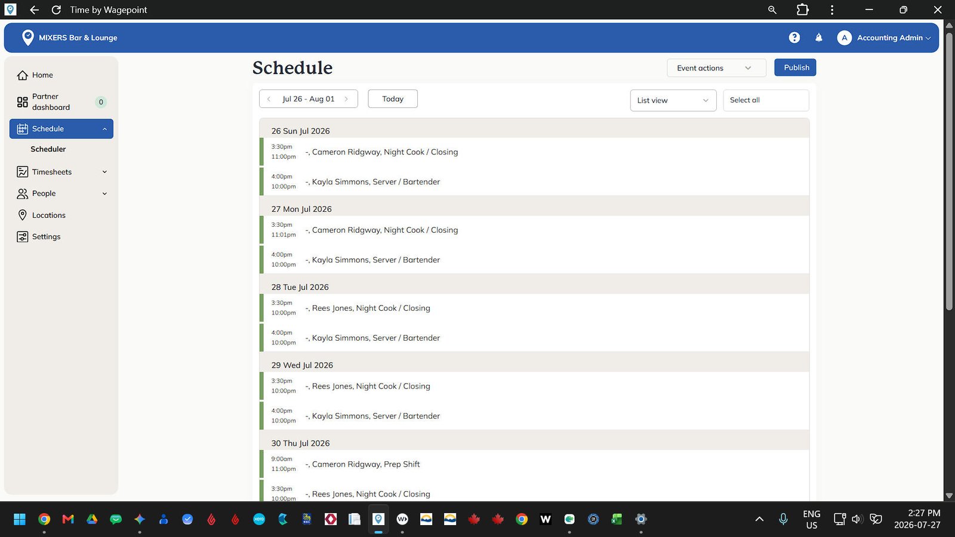The height and width of the screenshot is (537, 955).
Task: Open the taskbar clock showing 2:27 PM
Action: tap(917, 519)
